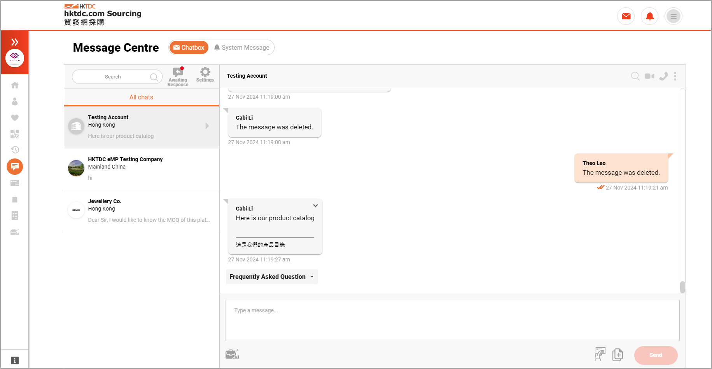Open the QR code icon in sidebar
Screen dimensions: 712x369
click(15, 134)
